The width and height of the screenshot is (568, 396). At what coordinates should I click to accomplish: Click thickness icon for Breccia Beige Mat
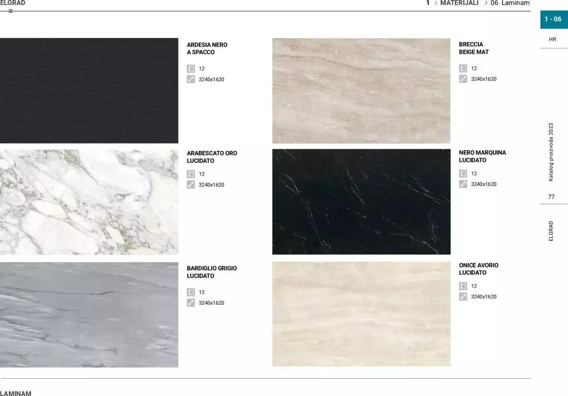[463, 68]
